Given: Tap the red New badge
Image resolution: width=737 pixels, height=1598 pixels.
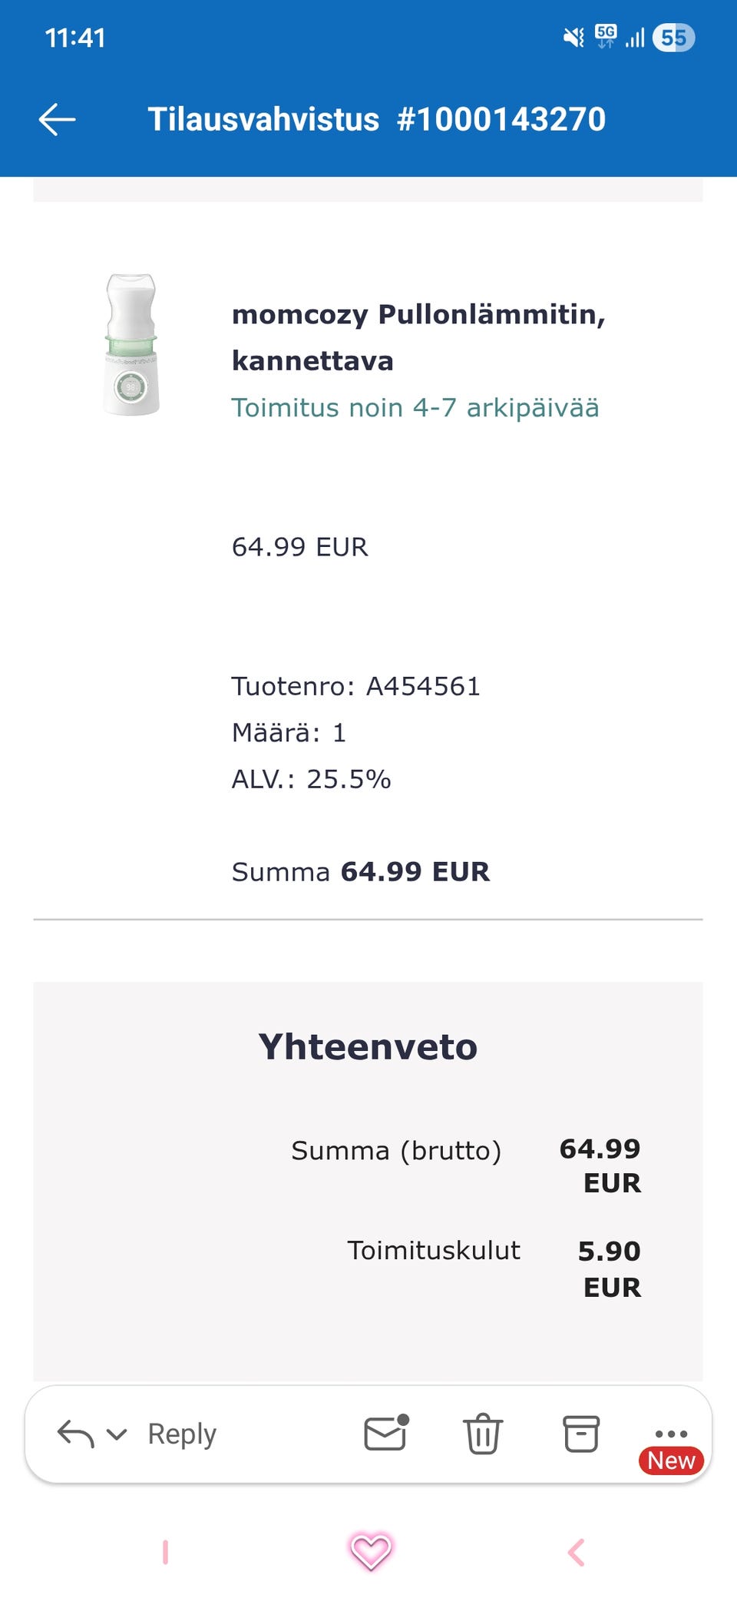Looking at the screenshot, I should [671, 1460].
